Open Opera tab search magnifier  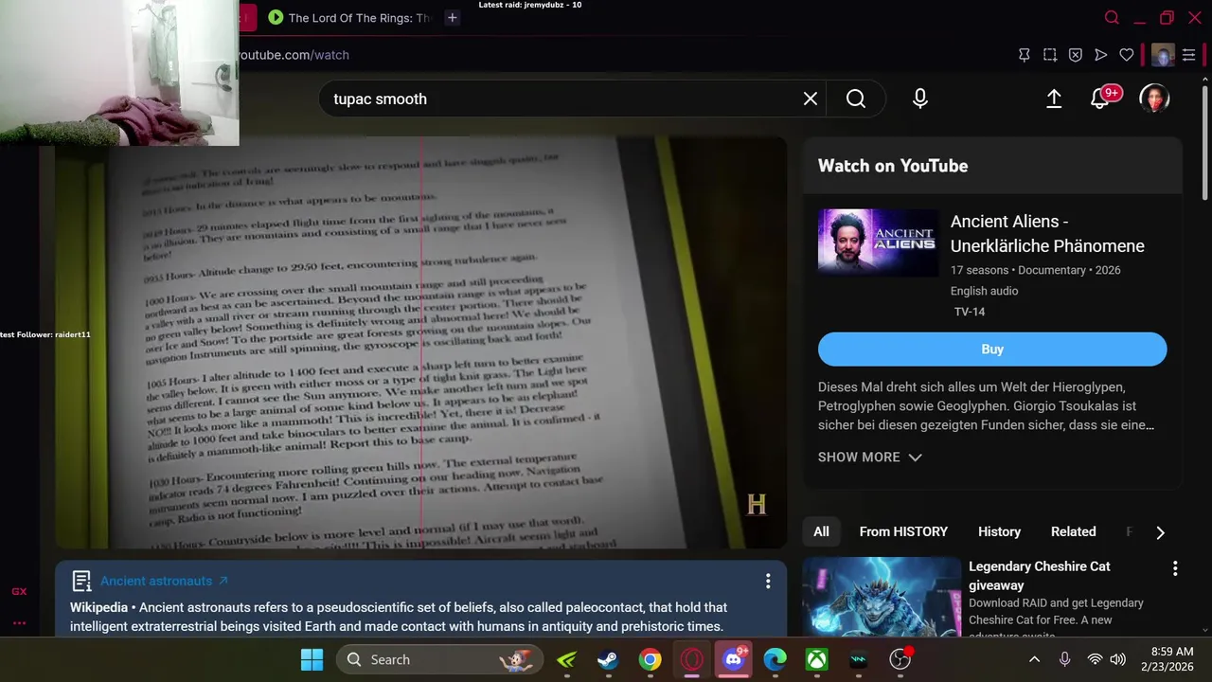tap(1113, 17)
